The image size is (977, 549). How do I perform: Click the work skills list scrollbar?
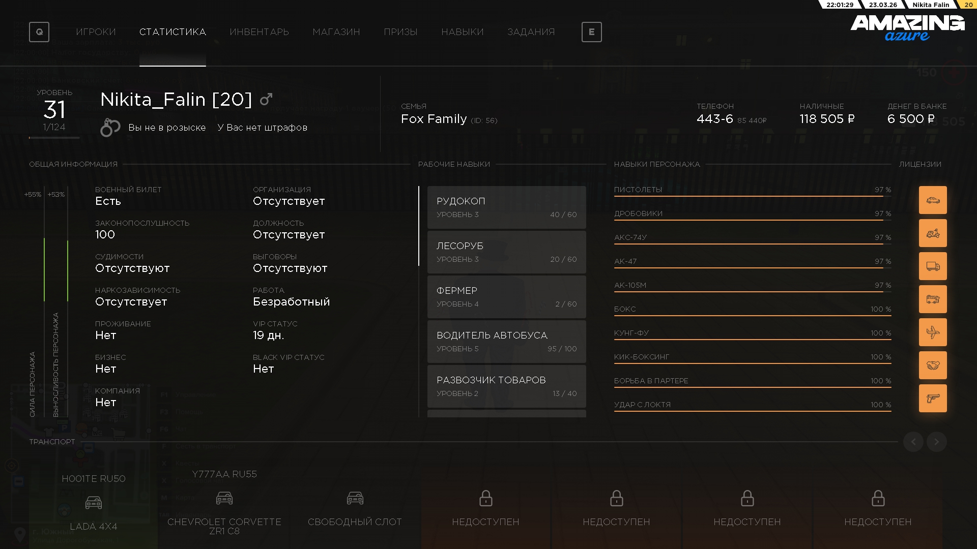[x=419, y=226]
